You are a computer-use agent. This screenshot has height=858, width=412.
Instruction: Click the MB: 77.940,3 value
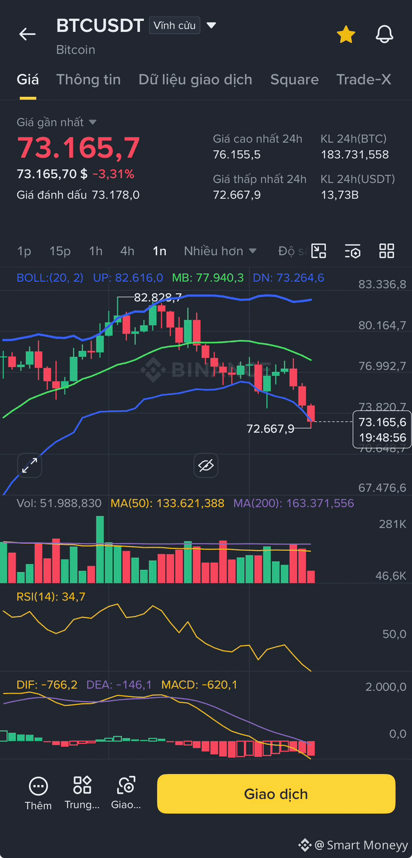[x=208, y=278]
